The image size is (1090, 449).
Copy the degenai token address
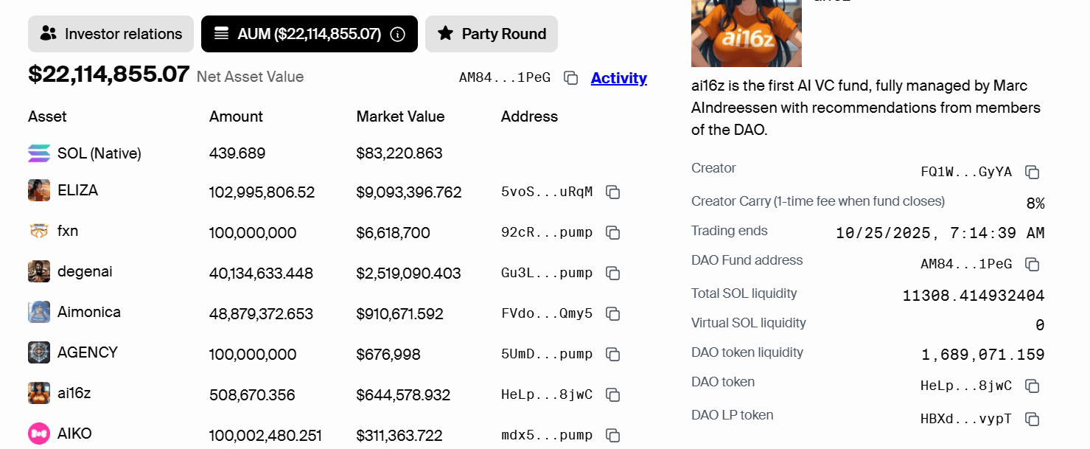(612, 274)
